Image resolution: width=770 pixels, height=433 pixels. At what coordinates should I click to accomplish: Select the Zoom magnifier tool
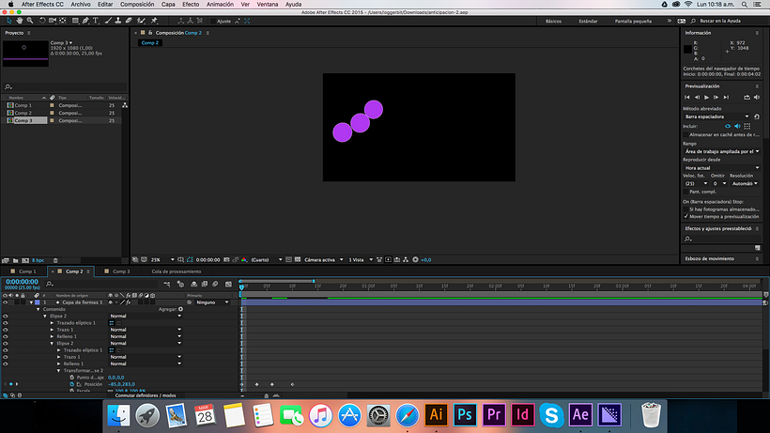[x=31, y=20]
